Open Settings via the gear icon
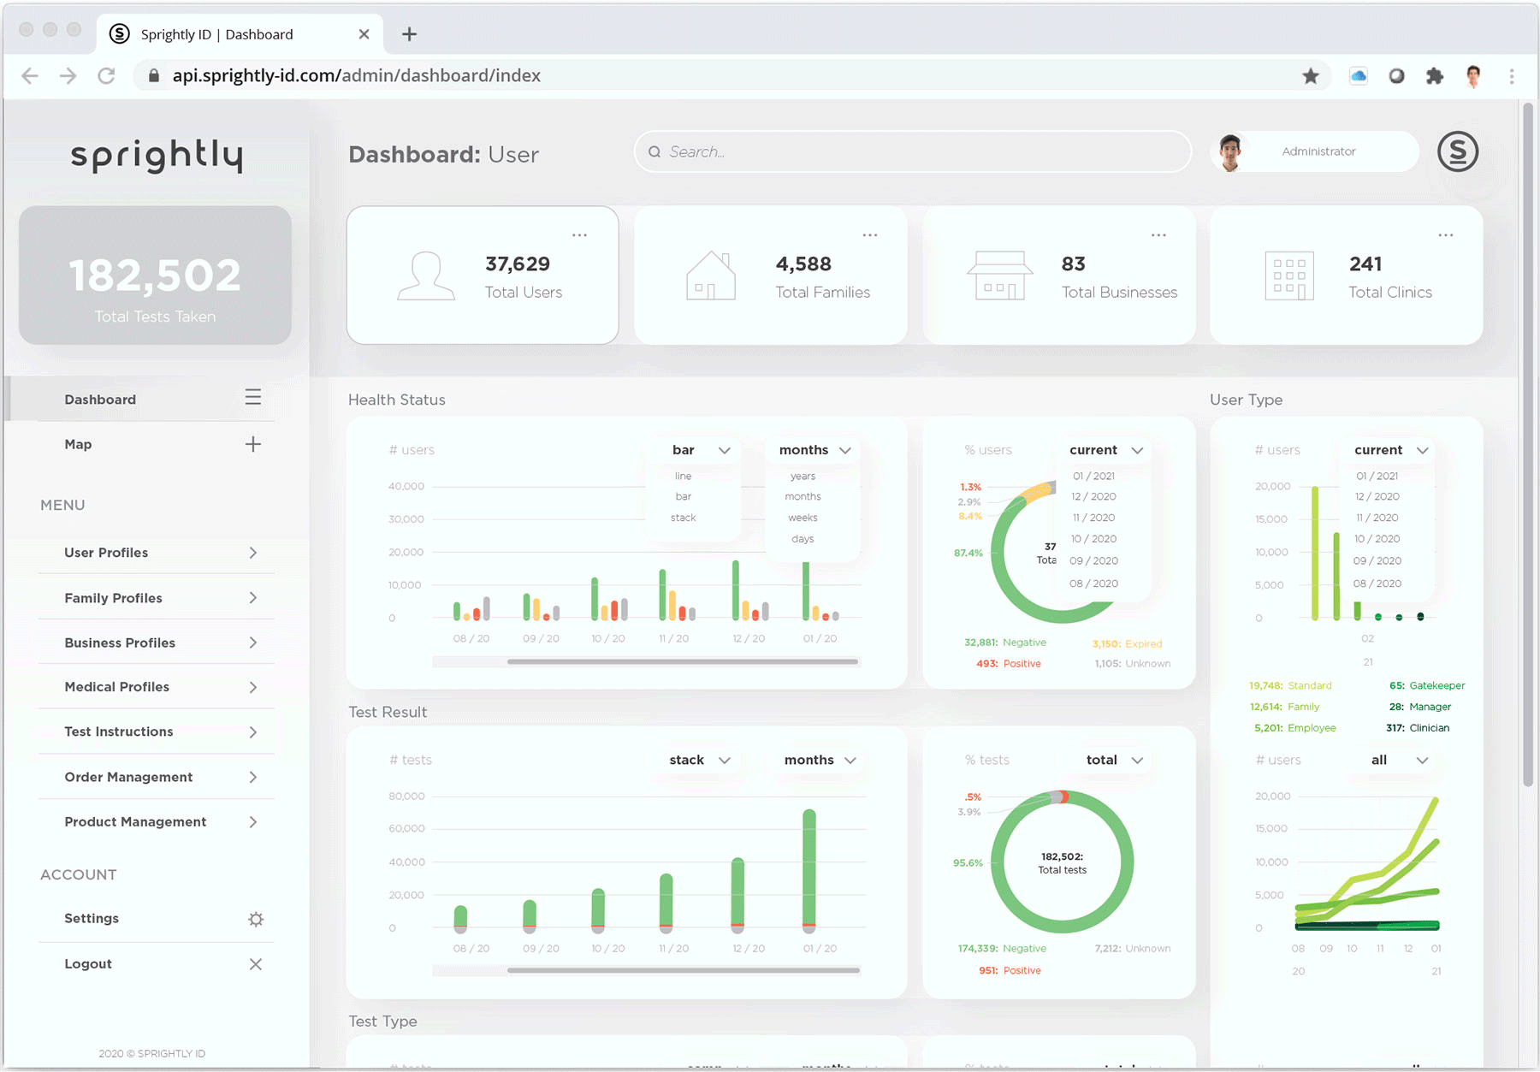The width and height of the screenshot is (1540, 1072). pyautogui.click(x=255, y=919)
